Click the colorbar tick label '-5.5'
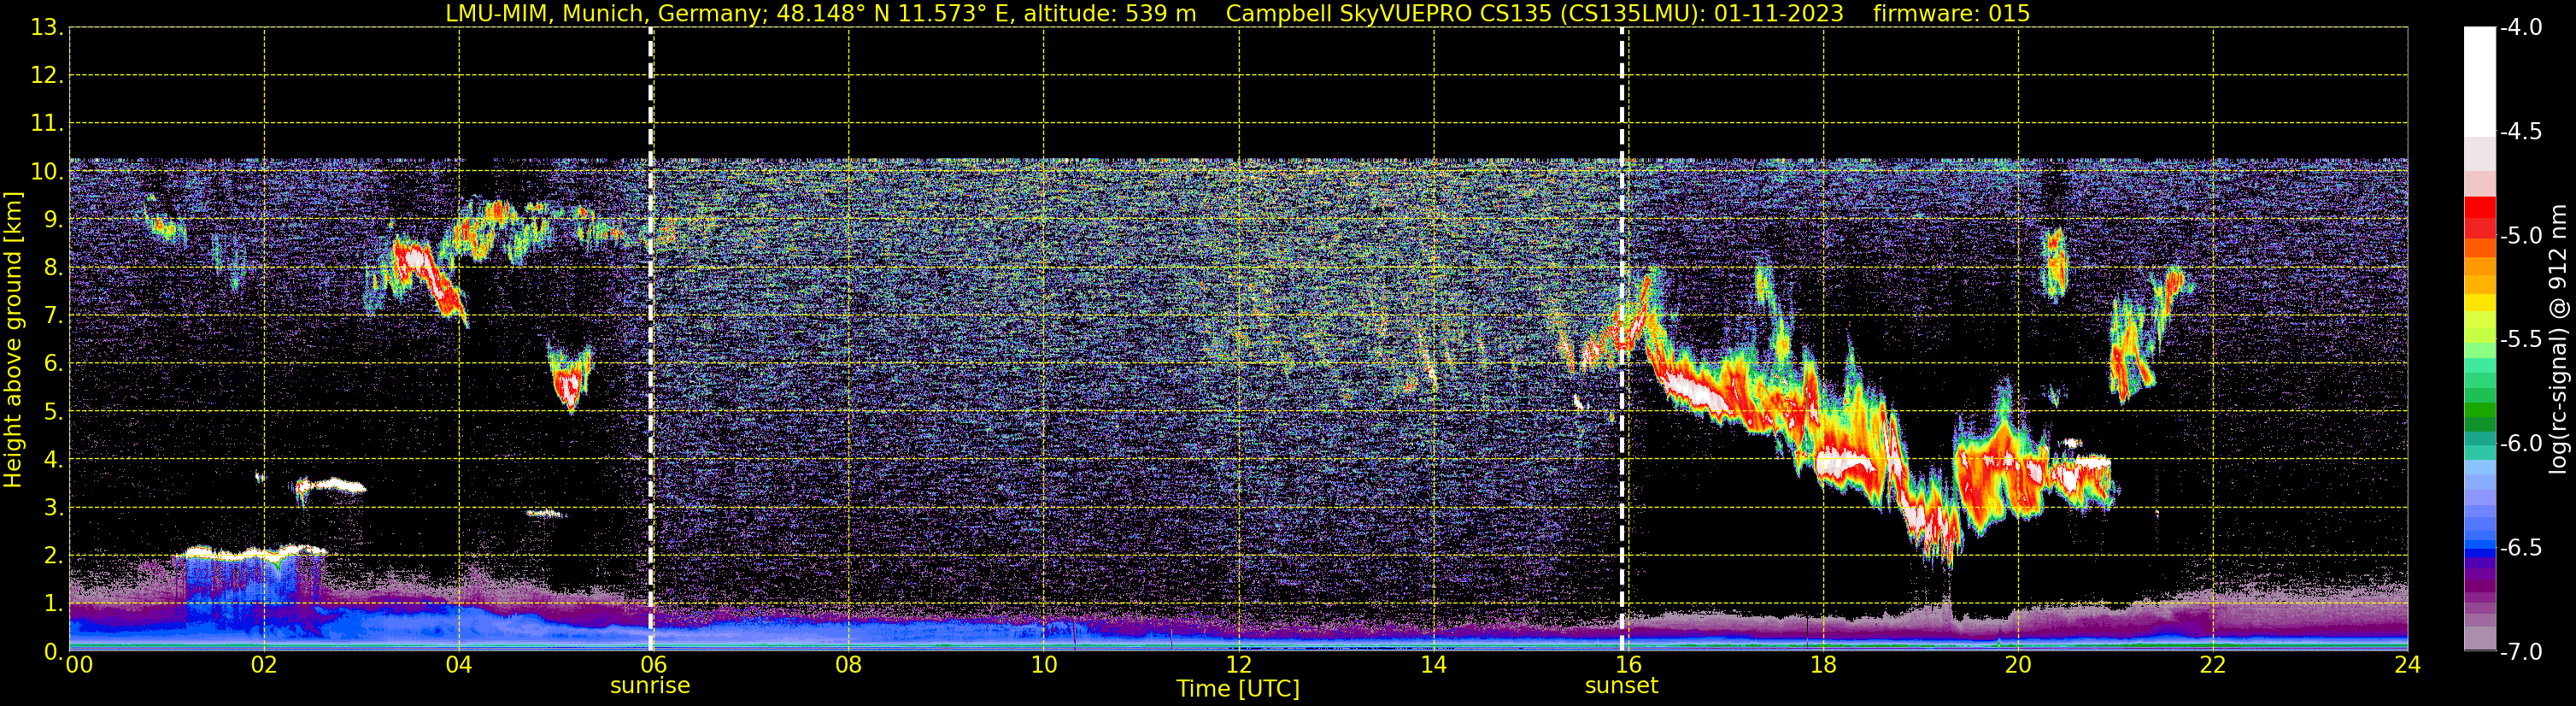The height and width of the screenshot is (706, 2576). pos(2521,340)
